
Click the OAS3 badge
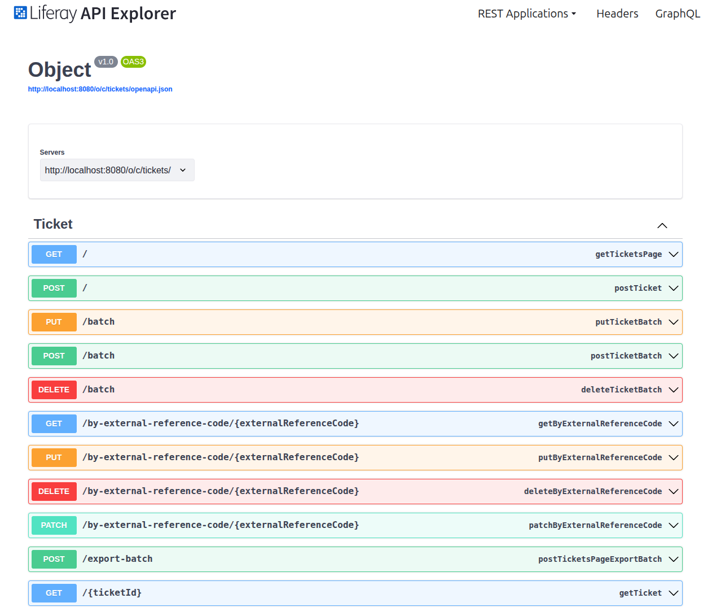(133, 62)
